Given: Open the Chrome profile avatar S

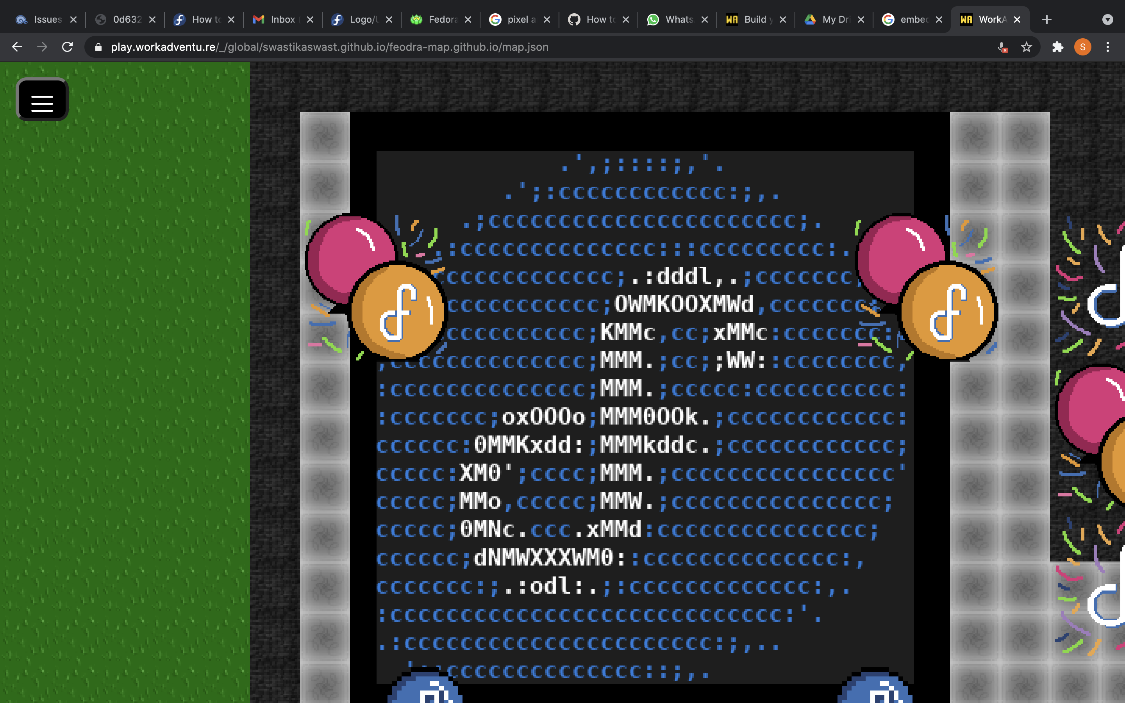Looking at the screenshot, I should (x=1083, y=47).
